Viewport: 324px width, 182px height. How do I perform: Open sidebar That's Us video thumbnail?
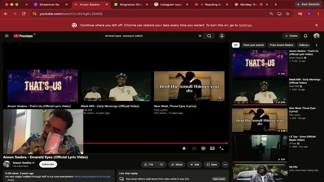pyautogui.click(x=260, y=63)
